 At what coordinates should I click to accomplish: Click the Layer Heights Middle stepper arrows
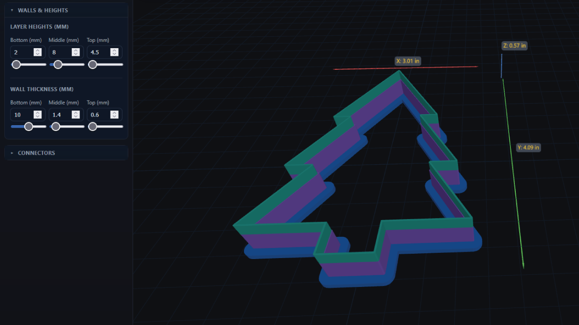pyautogui.click(x=76, y=52)
